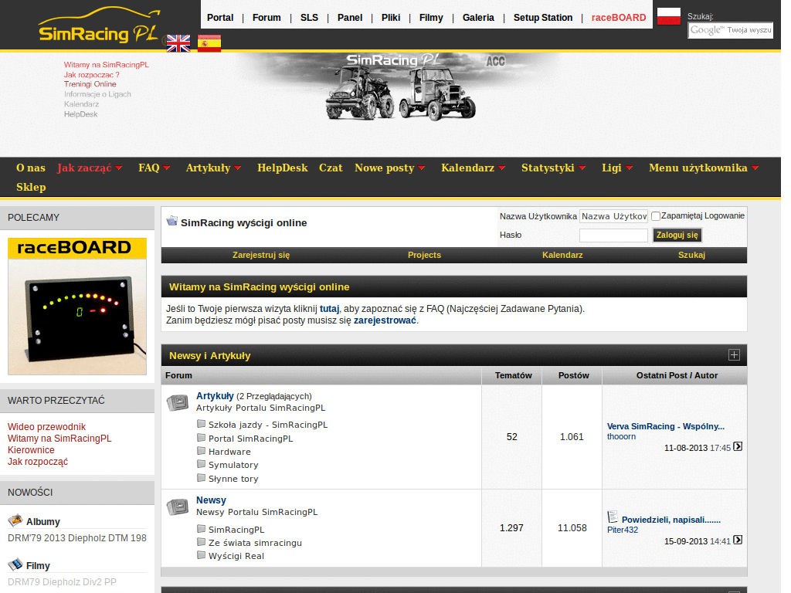Focus the Google search box
Viewport: 791px width, 593px height.
click(x=731, y=30)
